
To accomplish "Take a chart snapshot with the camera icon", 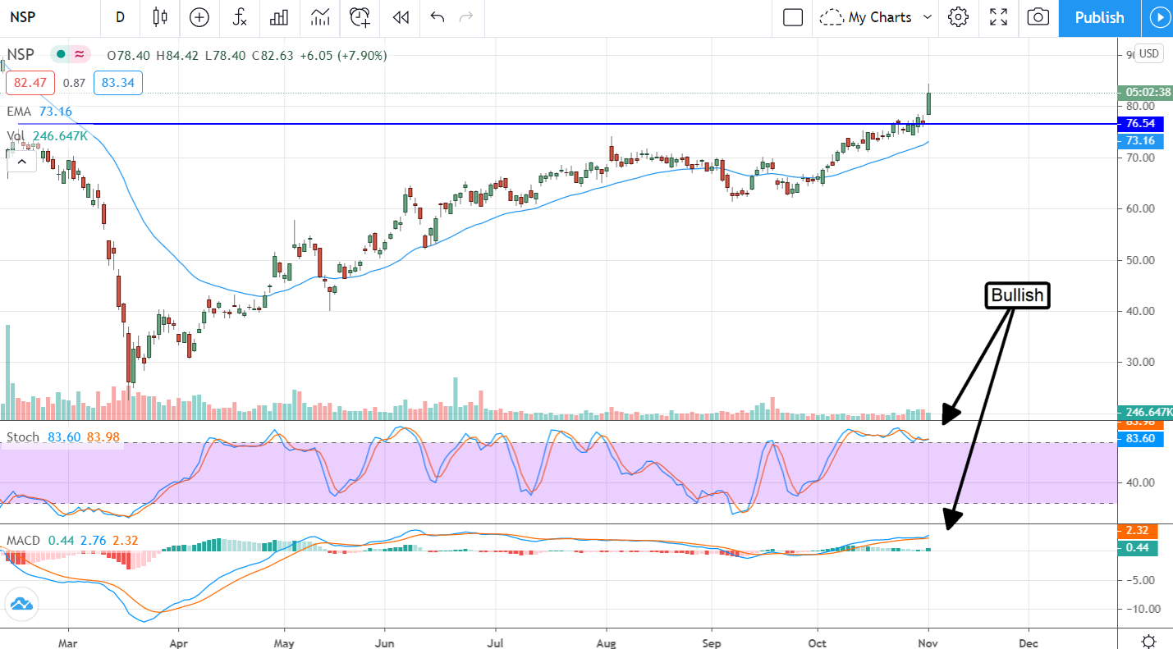I will coord(1038,17).
